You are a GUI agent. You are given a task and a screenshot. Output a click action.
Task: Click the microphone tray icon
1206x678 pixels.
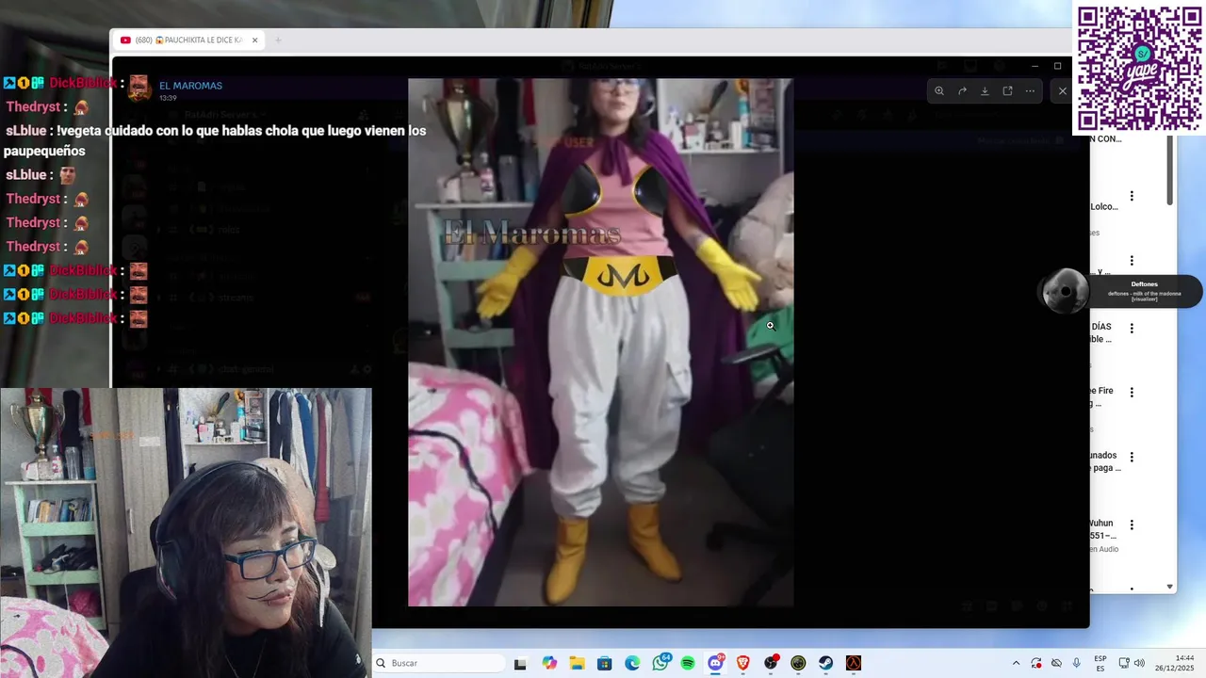pyautogui.click(x=1076, y=663)
